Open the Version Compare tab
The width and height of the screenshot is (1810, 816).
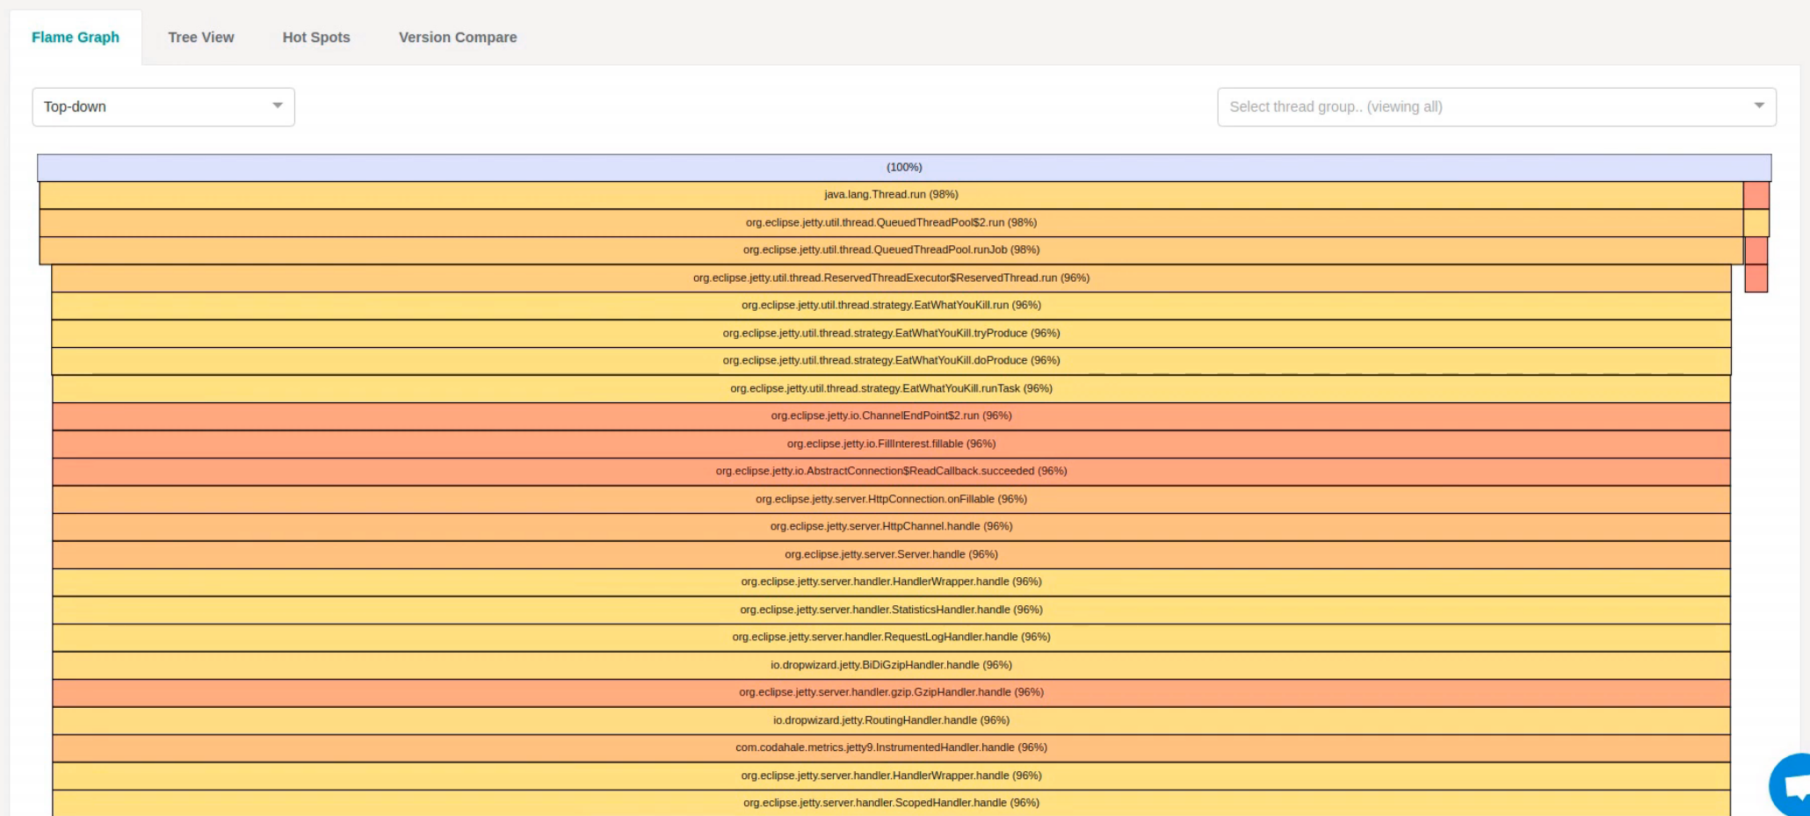point(458,37)
